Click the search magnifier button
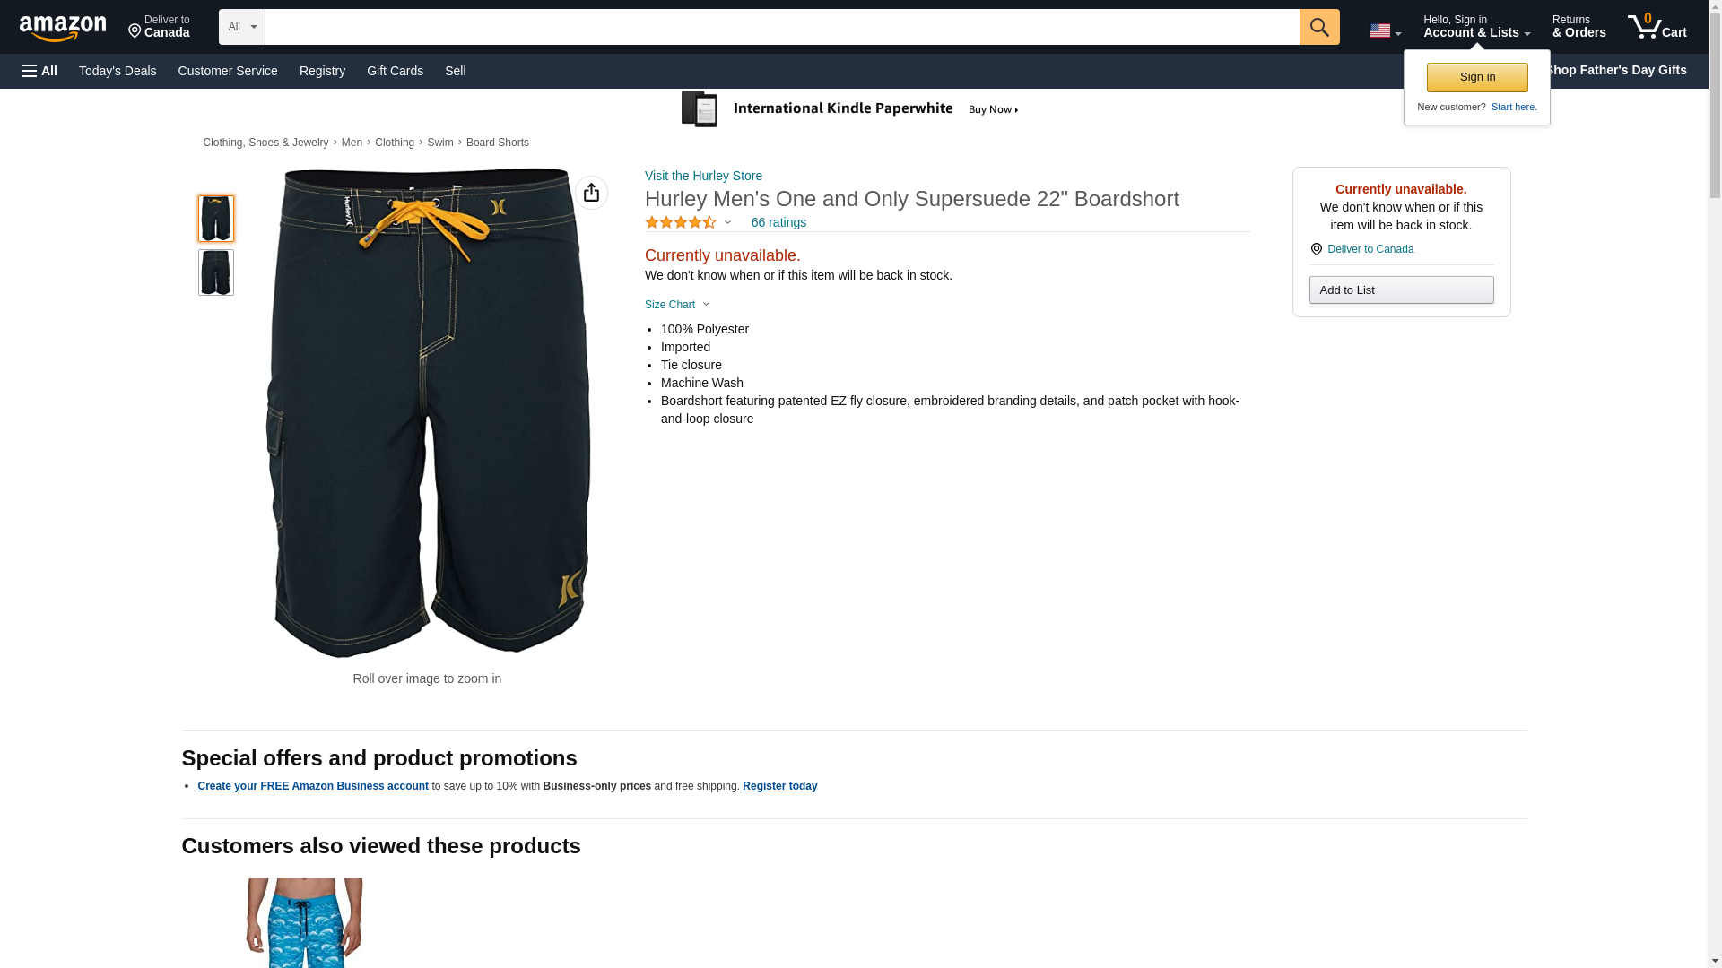The width and height of the screenshot is (1722, 968). click(x=1318, y=27)
